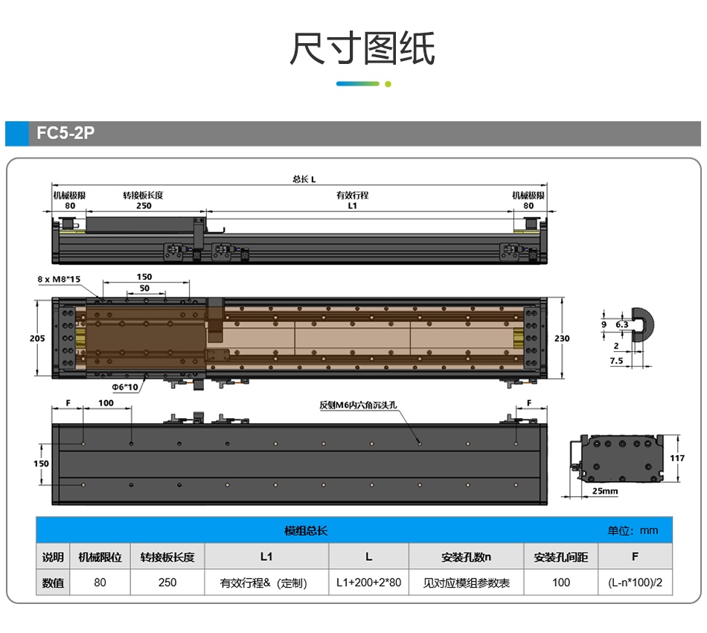Select the FC5-2P header tab
This screenshot has width=707, height=633.
[65, 134]
